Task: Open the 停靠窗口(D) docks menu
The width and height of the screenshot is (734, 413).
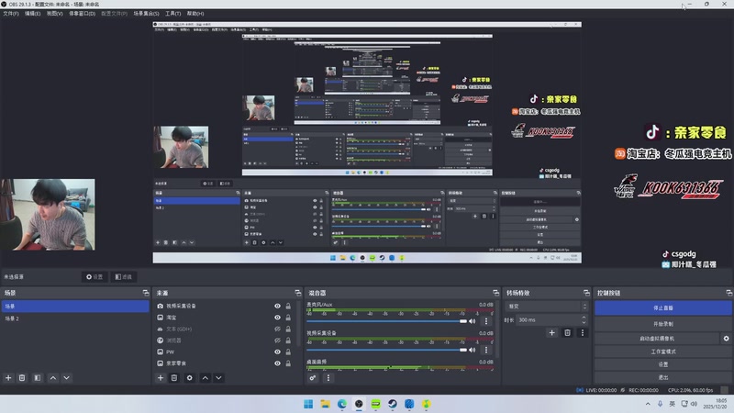Action: [x=82, y=14]
